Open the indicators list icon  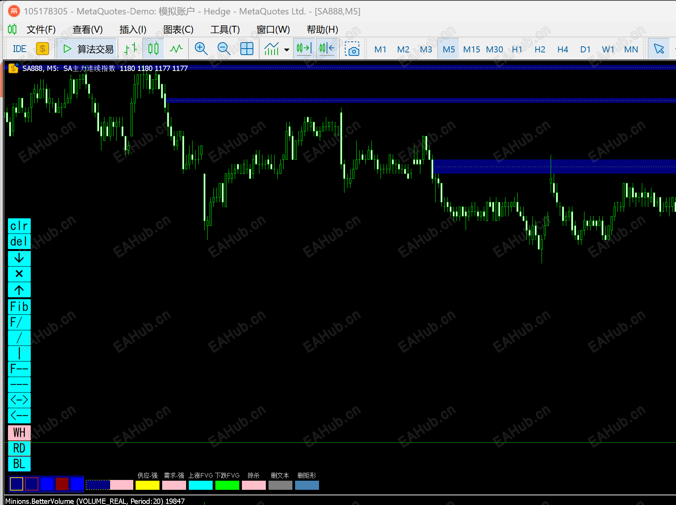pyautogui.click(x=272, y=49)
